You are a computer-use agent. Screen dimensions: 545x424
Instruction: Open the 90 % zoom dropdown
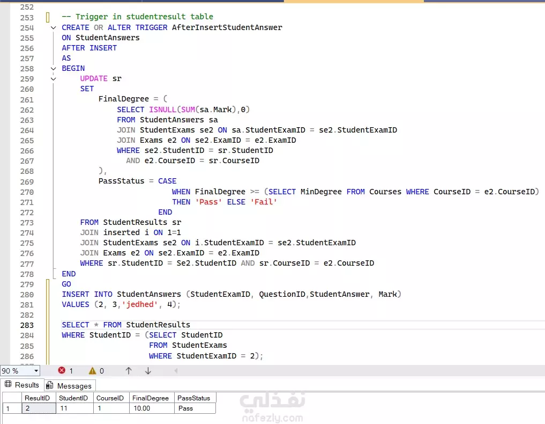point(36,371)
